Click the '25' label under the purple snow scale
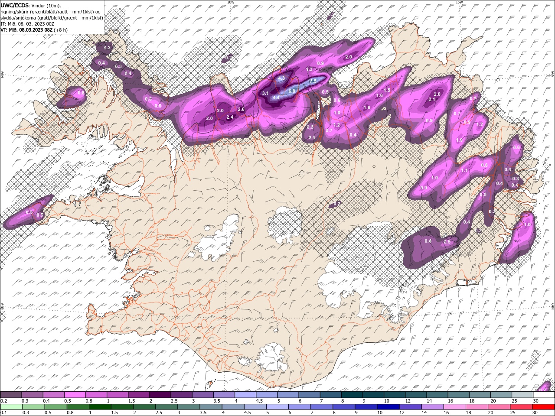This screenshot has height=416, width=555. (514, 401)
